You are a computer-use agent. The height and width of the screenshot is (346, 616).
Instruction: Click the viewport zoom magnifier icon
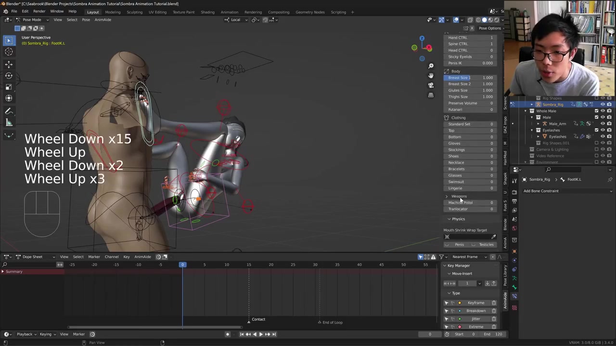click(431, 66)
